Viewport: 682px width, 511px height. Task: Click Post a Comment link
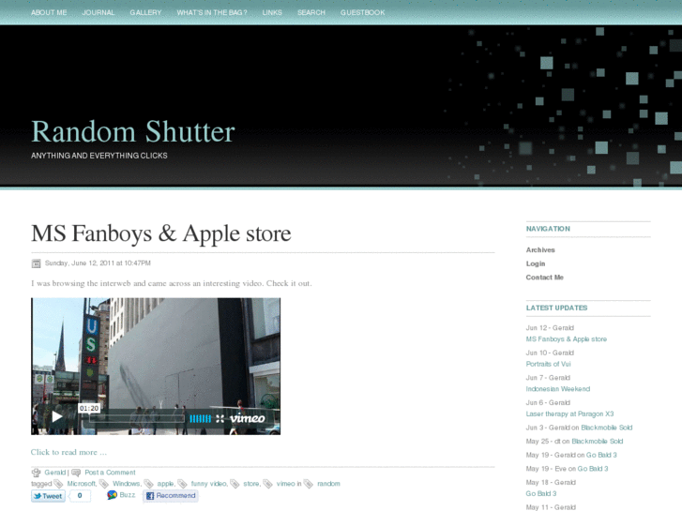[x=110, y=473]
